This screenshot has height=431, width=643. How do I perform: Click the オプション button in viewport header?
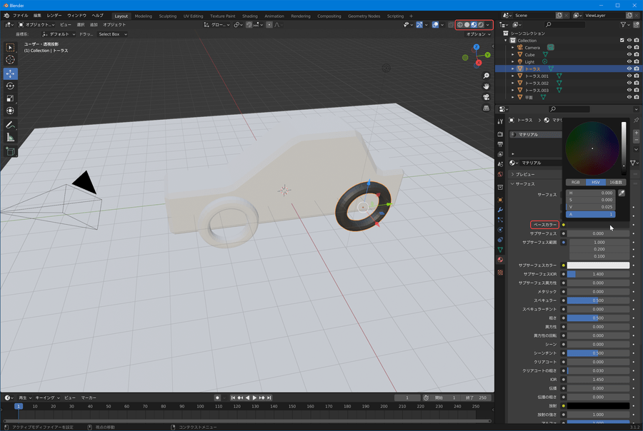478,34
